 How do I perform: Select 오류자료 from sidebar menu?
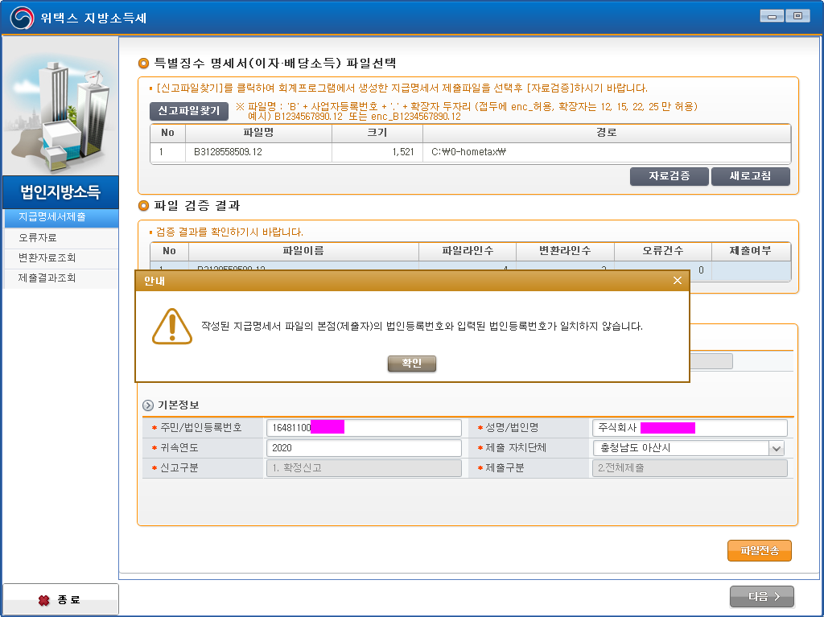pos(60,238)
